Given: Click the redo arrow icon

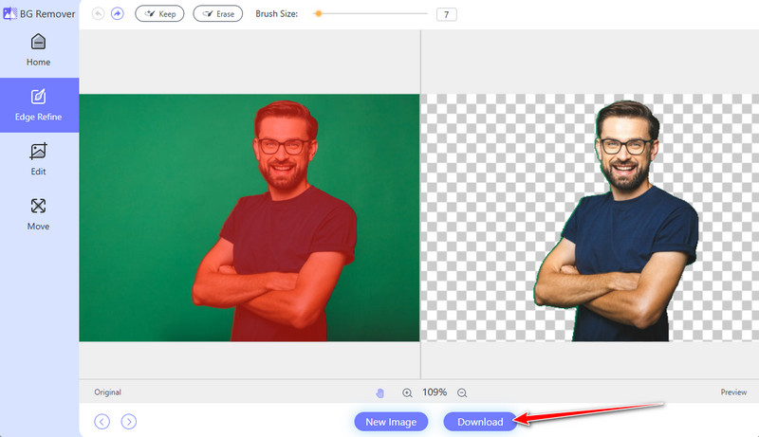Looking at the screenshot, I should point(118,14).
